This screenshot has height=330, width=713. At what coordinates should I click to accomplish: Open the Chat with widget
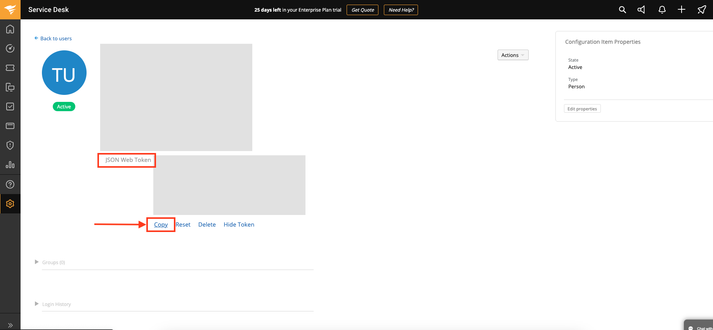[699, 325]
